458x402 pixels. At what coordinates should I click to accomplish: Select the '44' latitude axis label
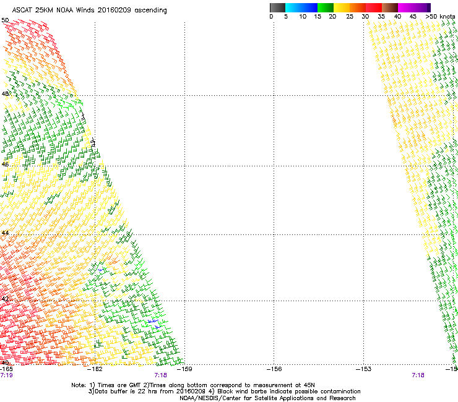pyautogui.click(x=5, y=233)
